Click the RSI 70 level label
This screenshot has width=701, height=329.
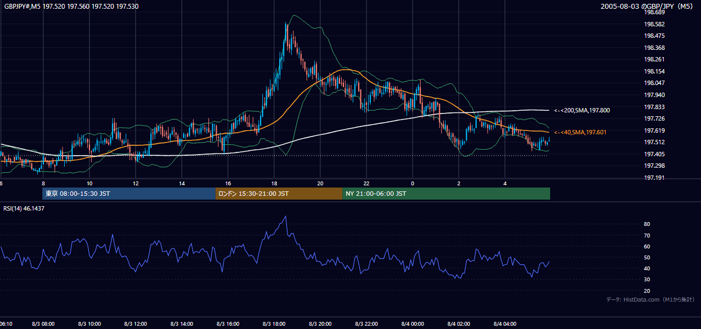pyautogui.click(x=647, y=235)
